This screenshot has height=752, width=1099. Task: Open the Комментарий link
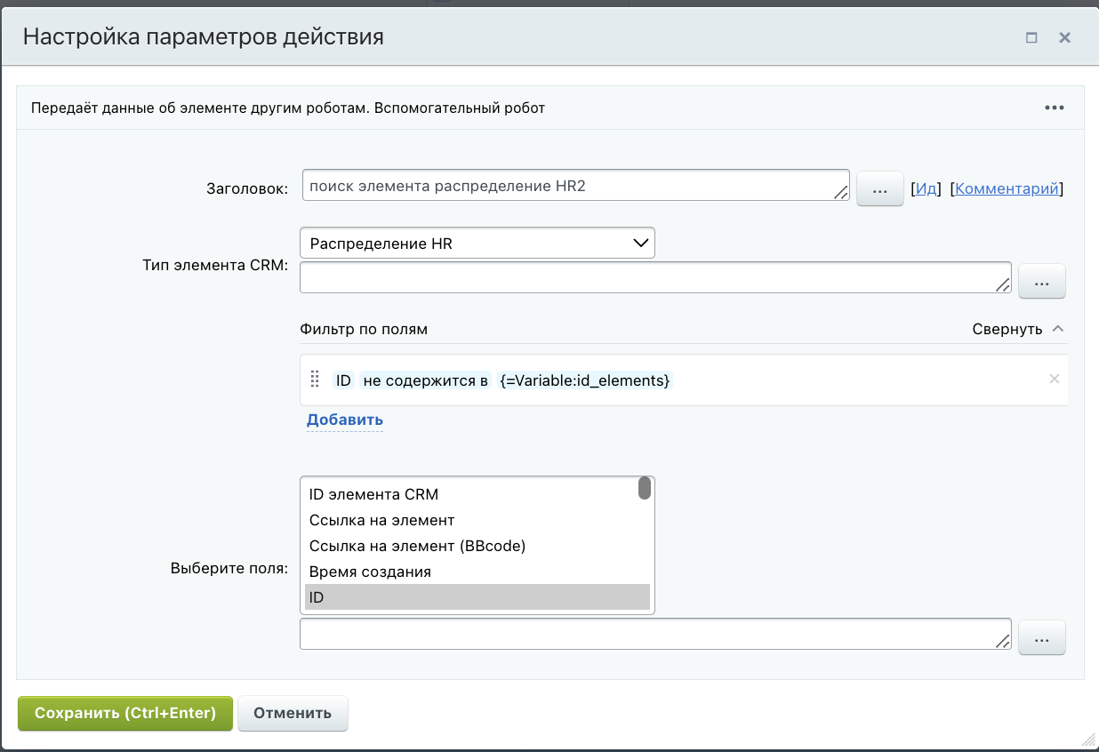click(x=1007, y=188)
